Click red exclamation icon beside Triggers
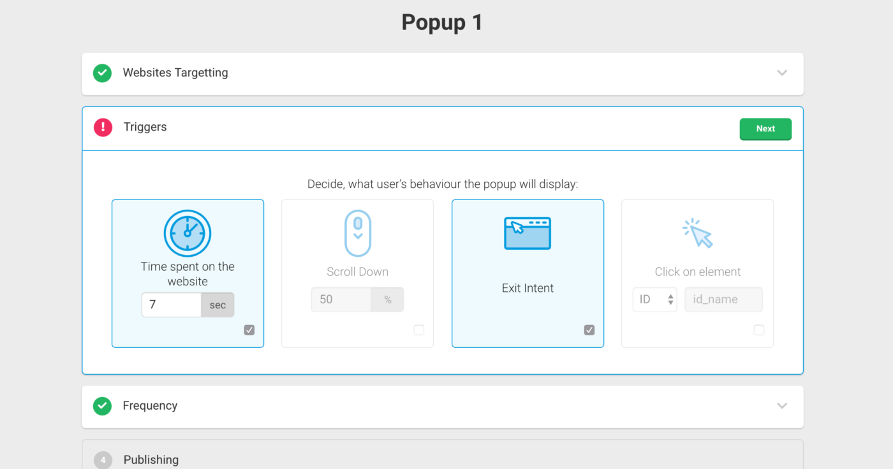Viewport: 893px width, 469px height. coord(103,127)
